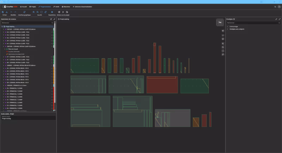Click the export document icon in Actions sur le projet
Image resolution: width=282 pixels, height=153 pixels.
(67, 12)
